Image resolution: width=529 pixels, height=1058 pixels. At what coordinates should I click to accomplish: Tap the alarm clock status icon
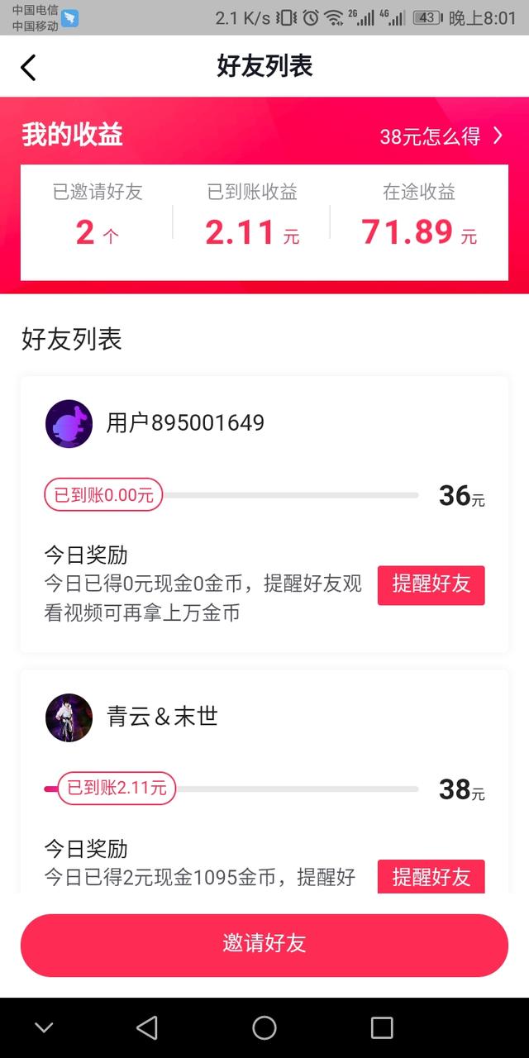point(311,17)
